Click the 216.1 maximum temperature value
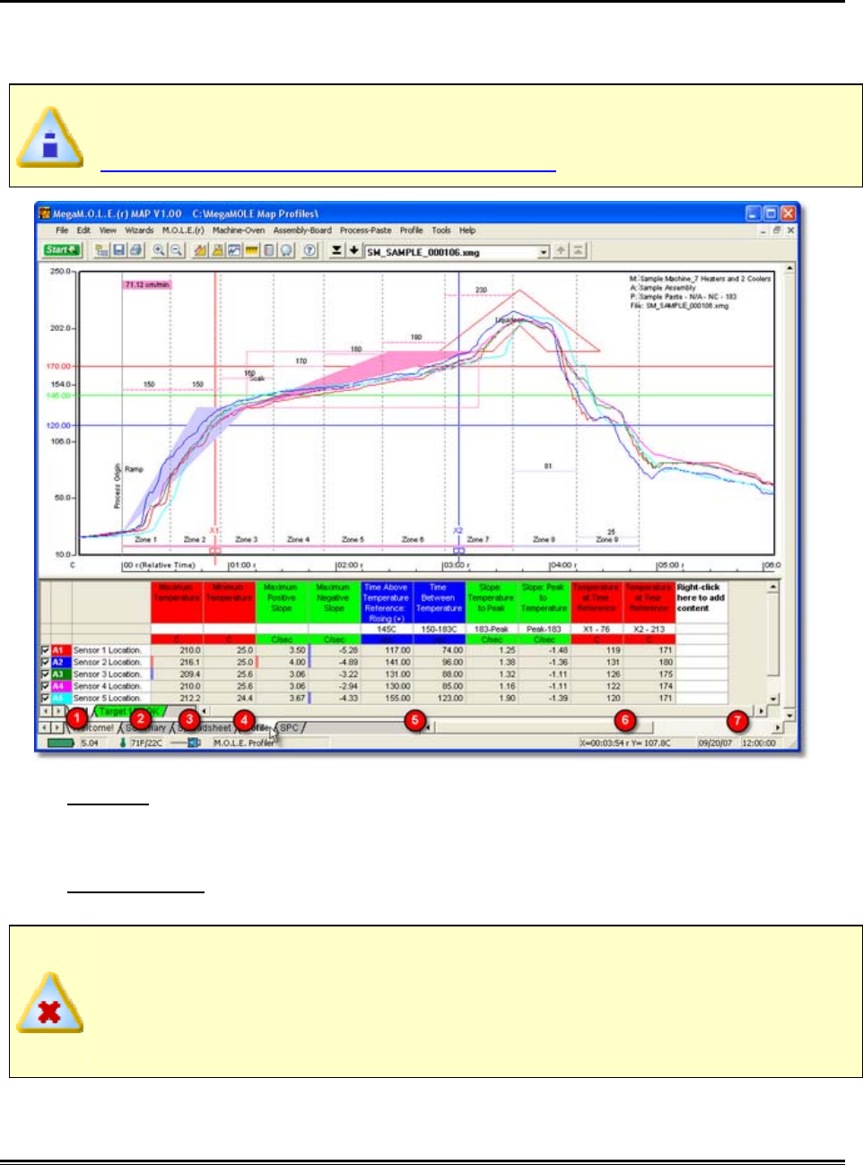 coord(190,663)
